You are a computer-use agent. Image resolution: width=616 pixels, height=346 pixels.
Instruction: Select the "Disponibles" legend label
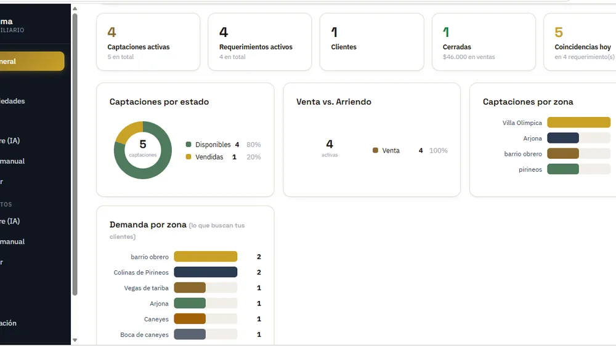tap(213, 145)
